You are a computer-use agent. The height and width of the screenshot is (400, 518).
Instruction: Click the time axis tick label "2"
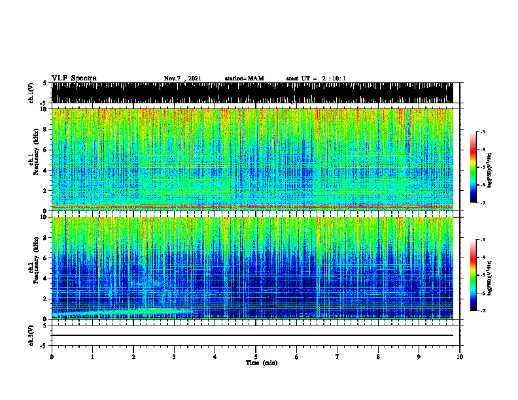[133, 357]
